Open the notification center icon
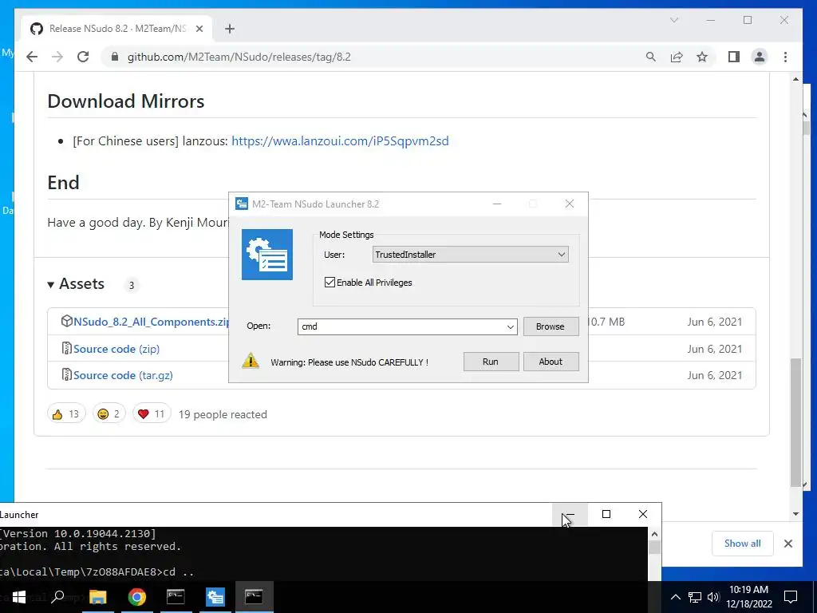The image size is (817, 613). [791, 597]
